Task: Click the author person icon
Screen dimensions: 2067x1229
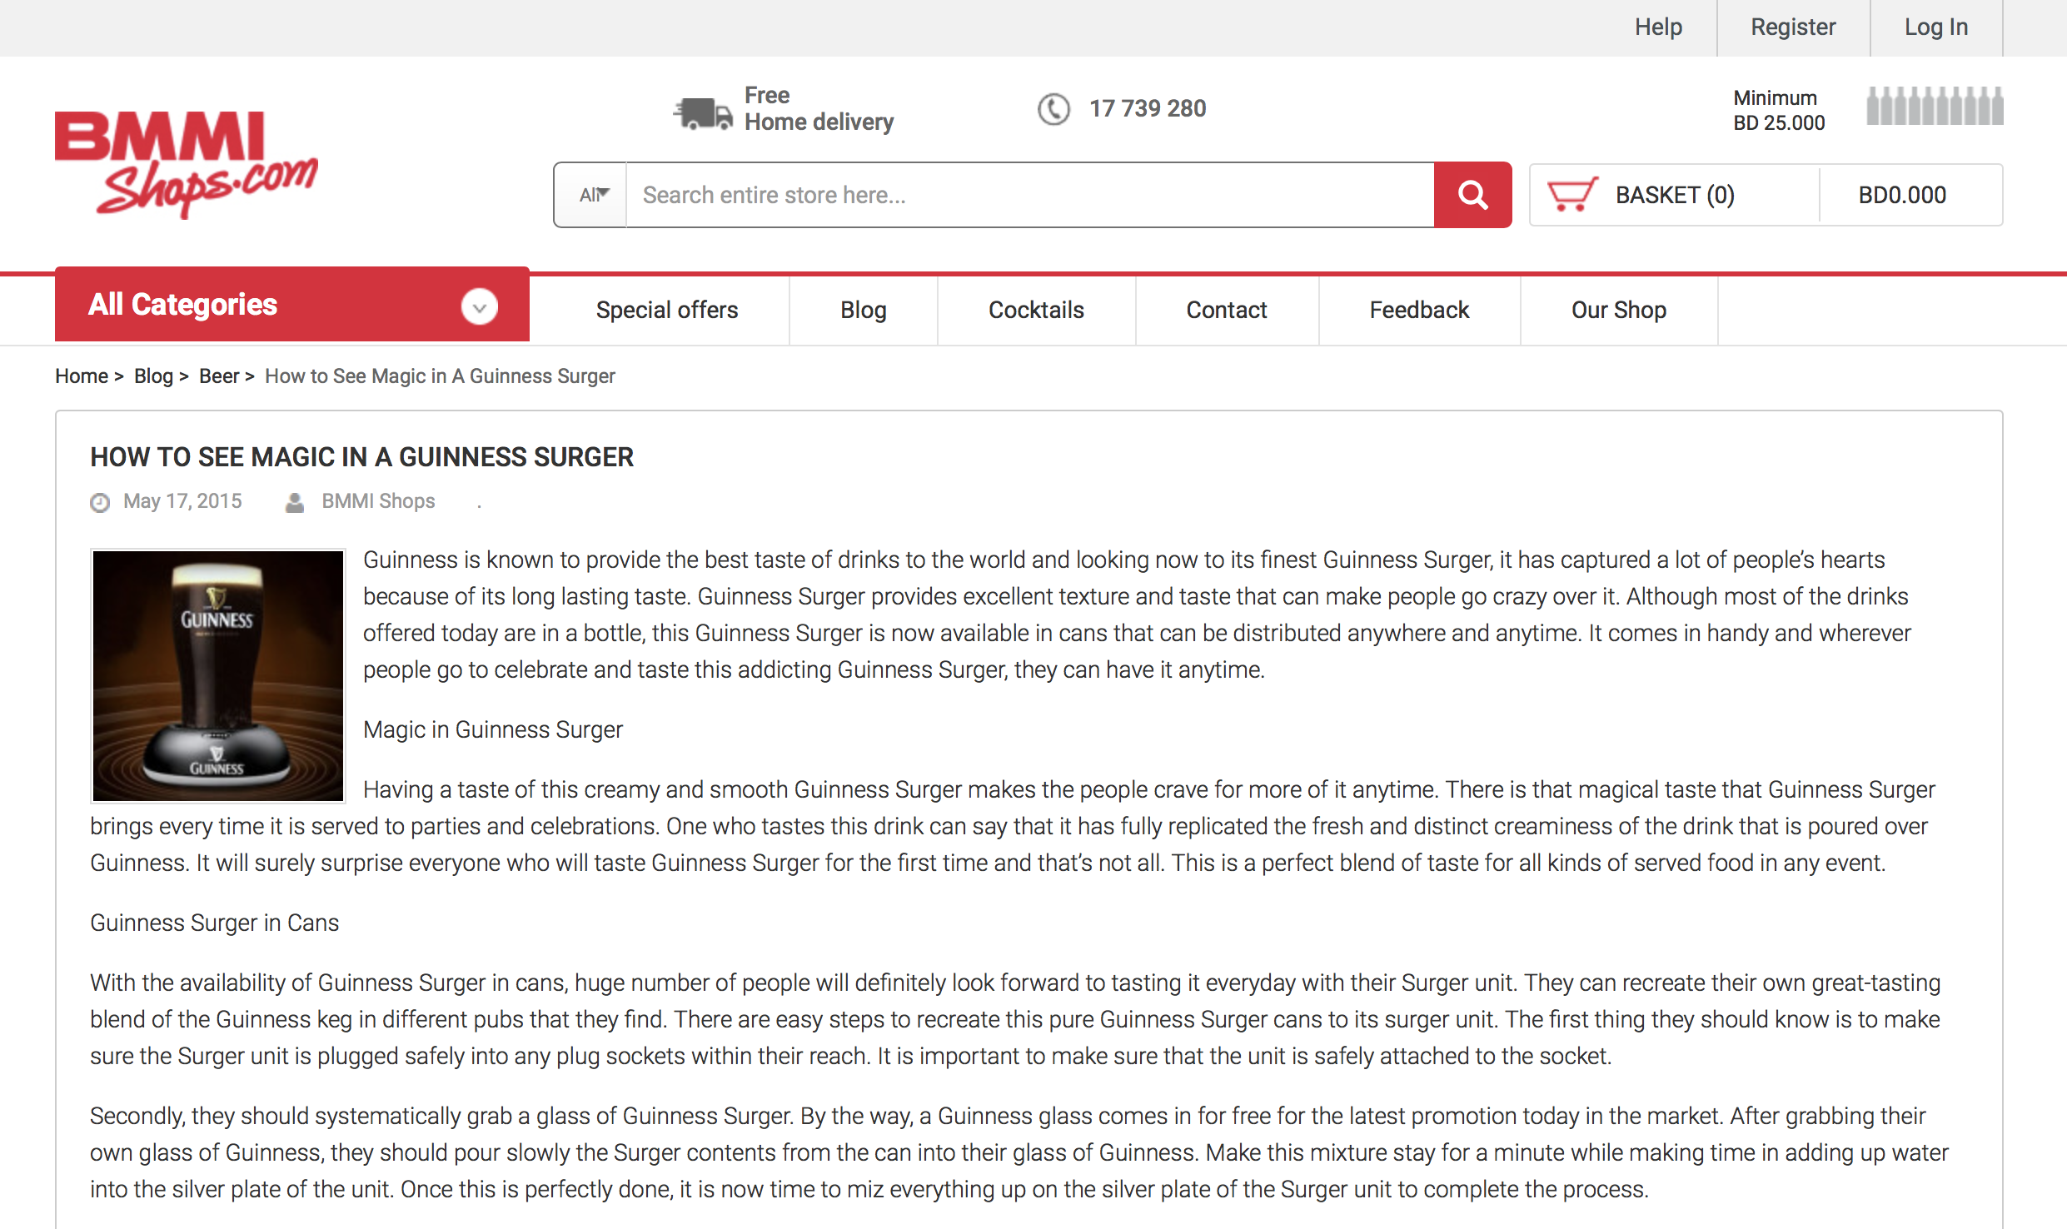Action: point(295,502)
